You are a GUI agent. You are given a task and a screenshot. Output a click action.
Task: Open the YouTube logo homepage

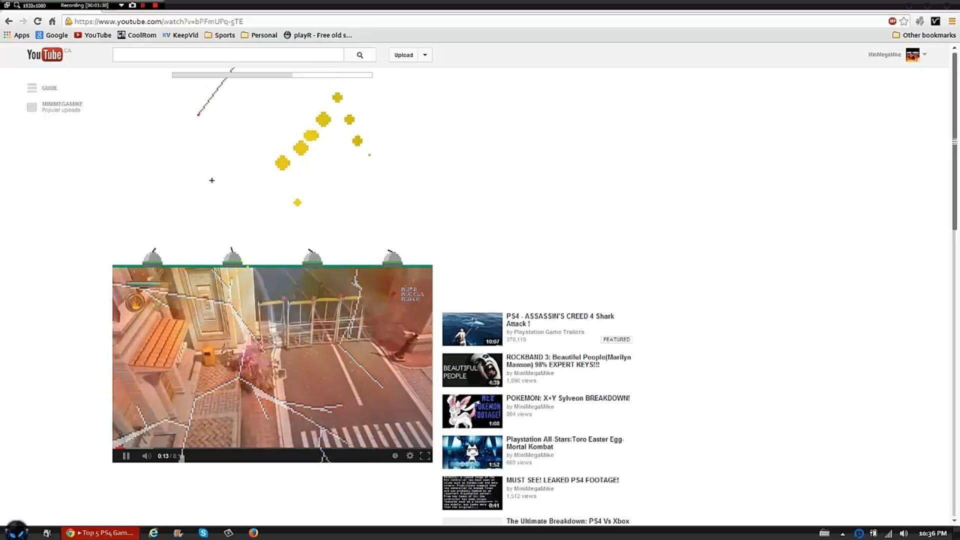44,54
